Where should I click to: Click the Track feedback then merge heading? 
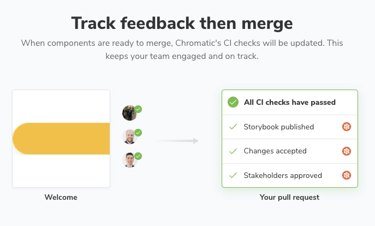click(182, 23)
